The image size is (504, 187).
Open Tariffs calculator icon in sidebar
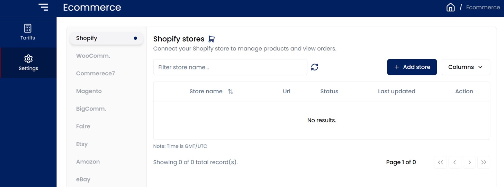pos(28,28)
